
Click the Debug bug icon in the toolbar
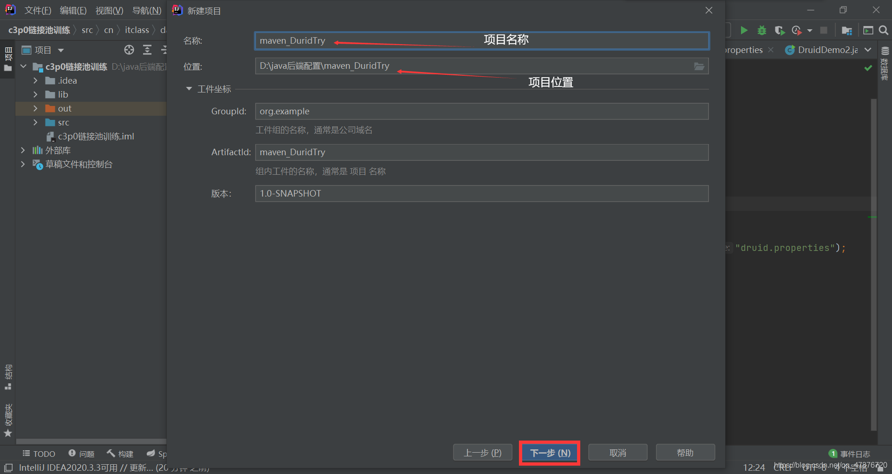coord(762,30)
